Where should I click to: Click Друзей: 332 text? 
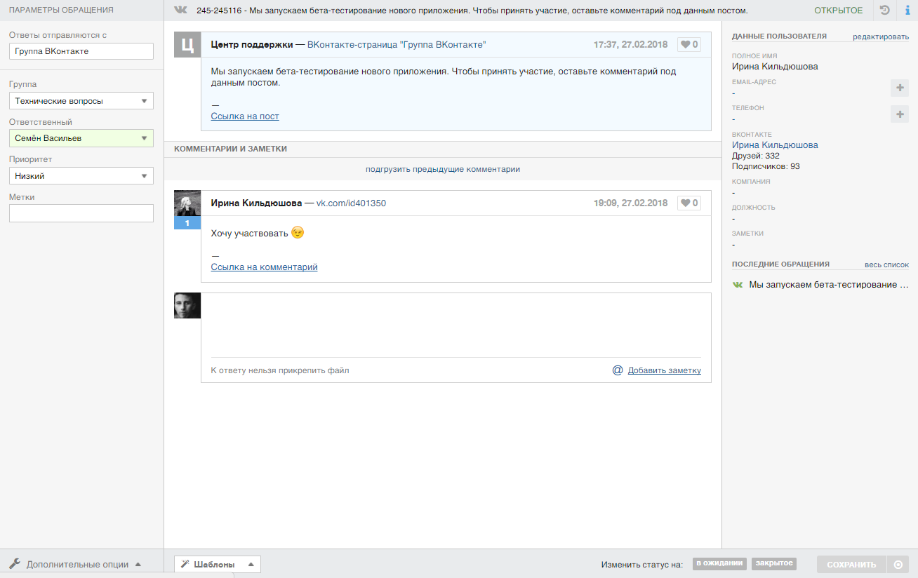click(x=755, y=156)
